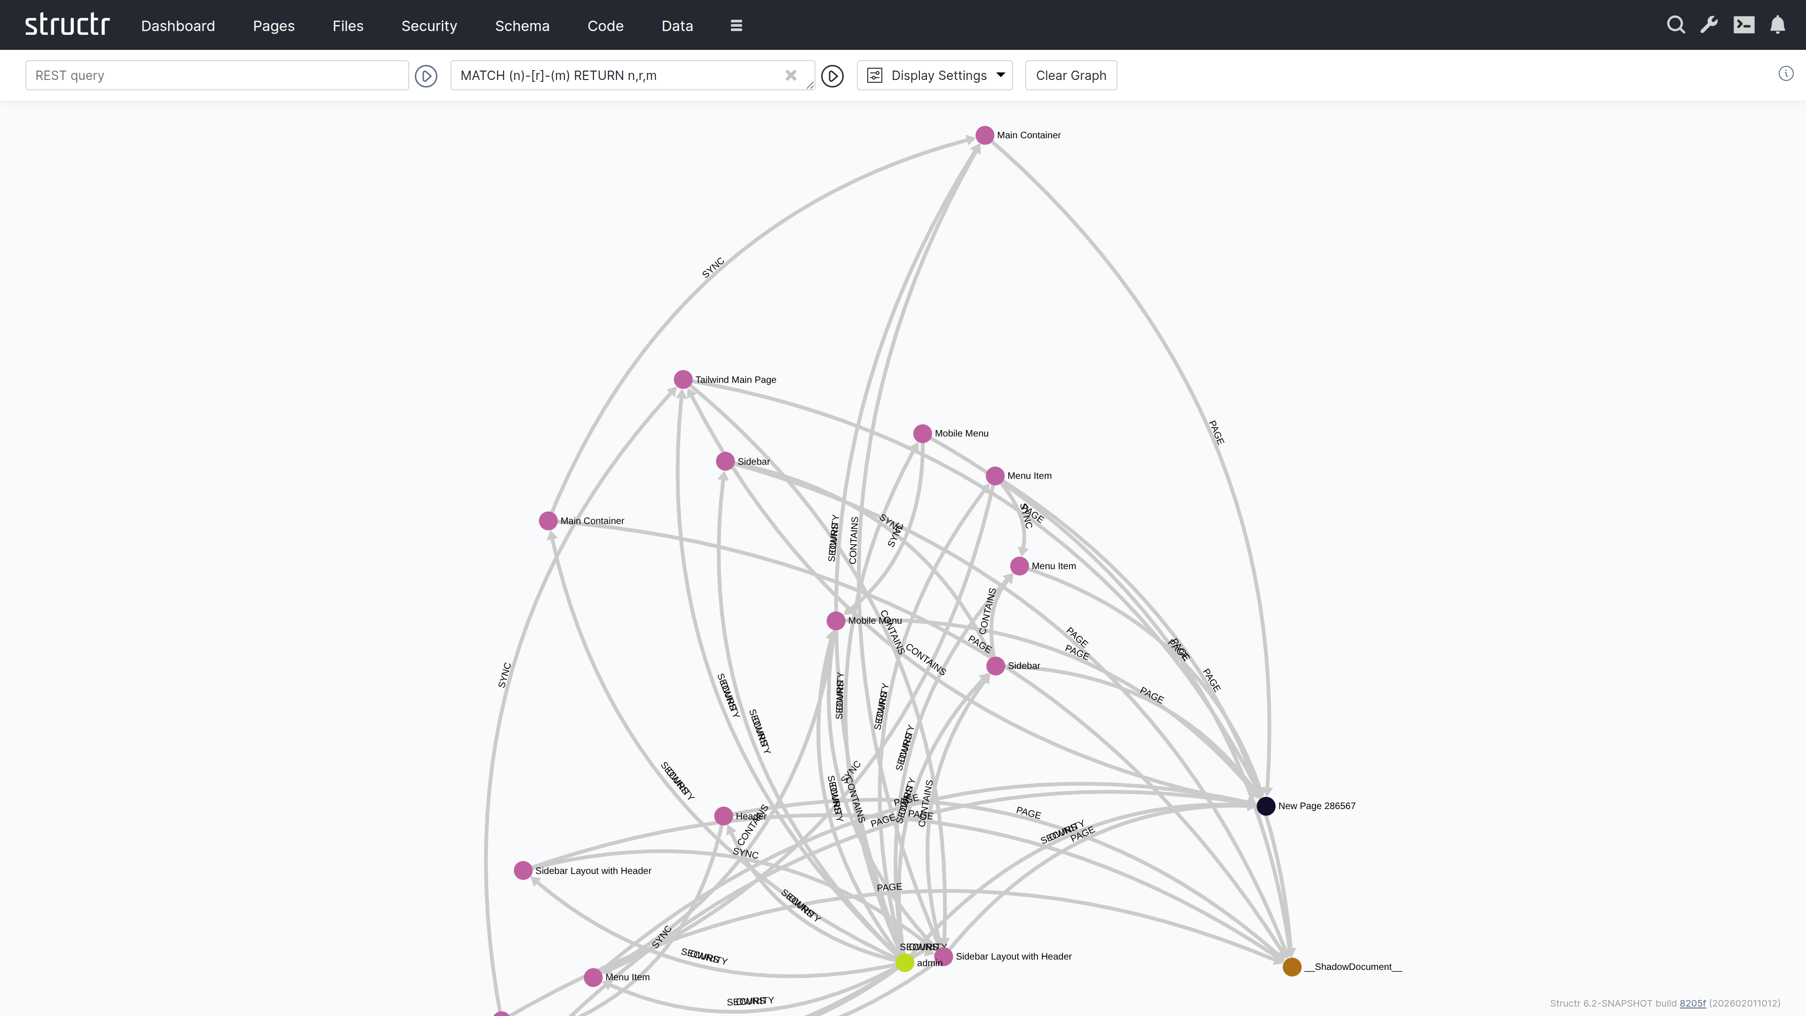Open the hamburger overflow menu
The image size is (1806, 1016).
click(736, 26)
